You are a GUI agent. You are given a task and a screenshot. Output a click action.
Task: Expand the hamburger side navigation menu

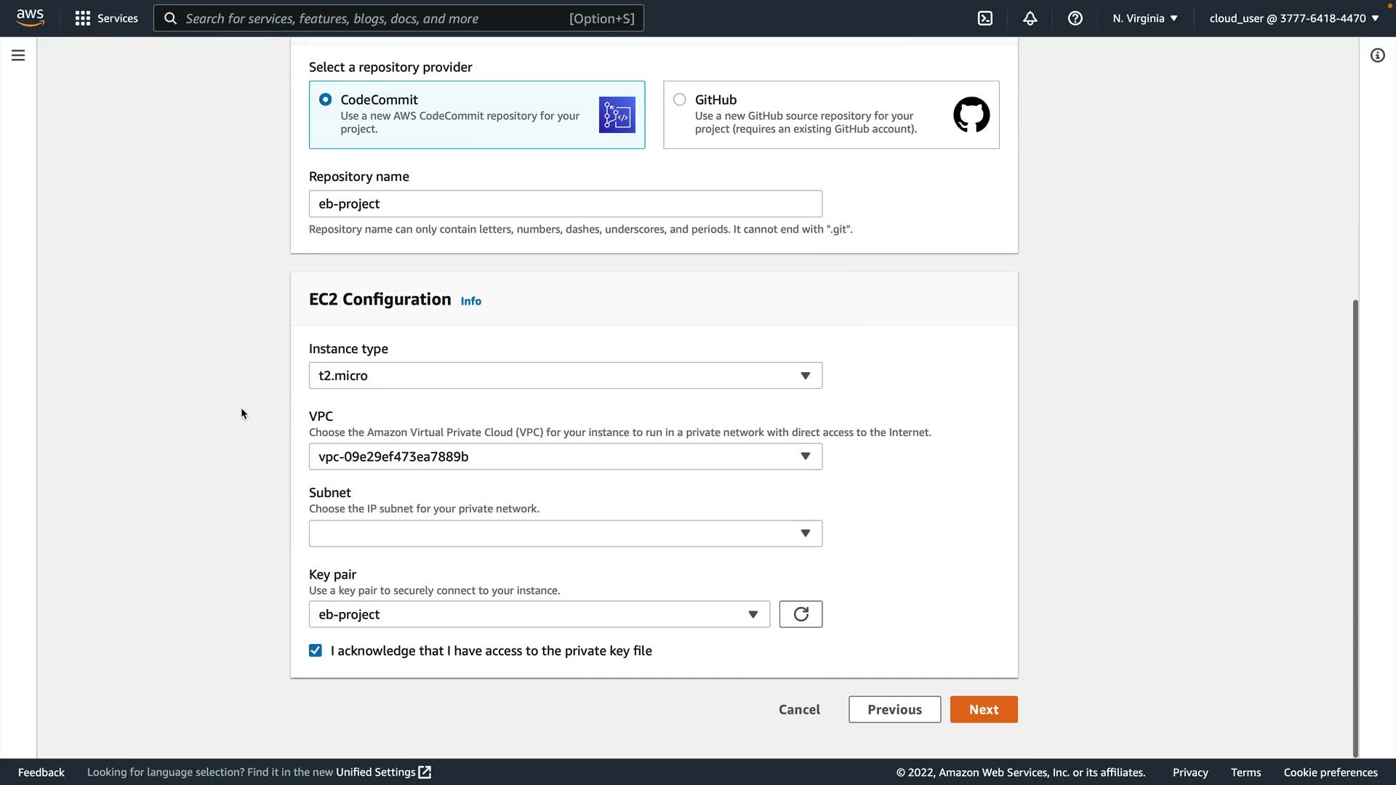[x=18, y=55]
